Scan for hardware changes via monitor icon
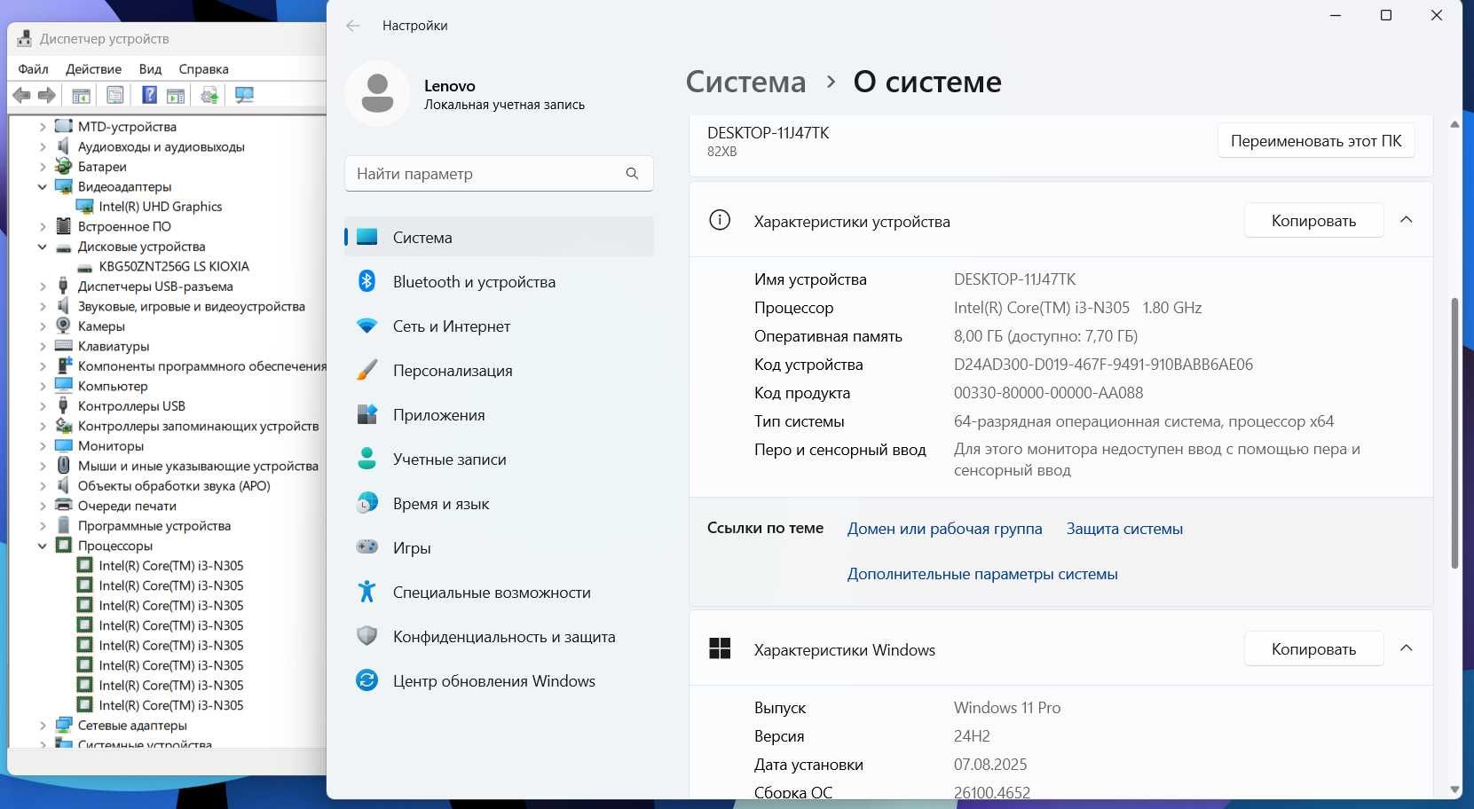The width and height of the screenshot is (1474, 809). (244, 95)
